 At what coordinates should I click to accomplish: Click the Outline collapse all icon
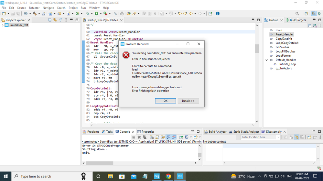[310, 26]
